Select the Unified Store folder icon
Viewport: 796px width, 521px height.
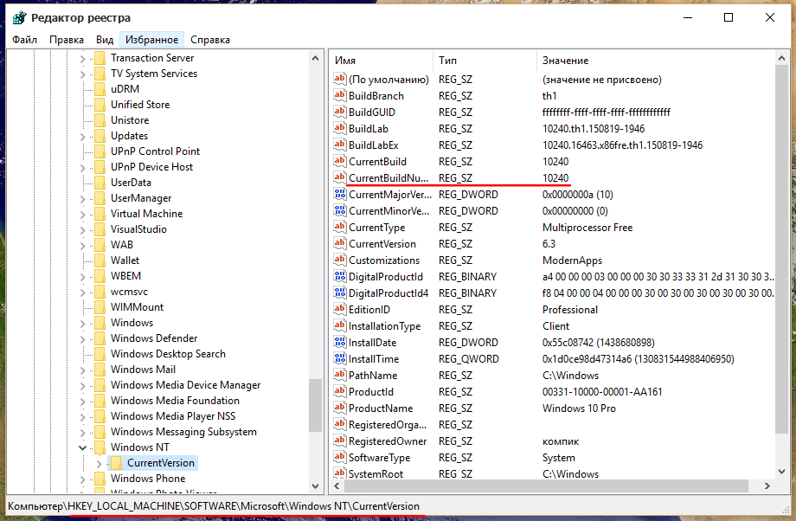[100, 105]
